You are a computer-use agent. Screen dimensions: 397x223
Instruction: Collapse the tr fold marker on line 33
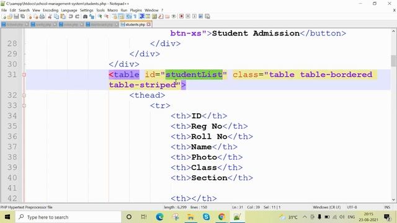24,106
